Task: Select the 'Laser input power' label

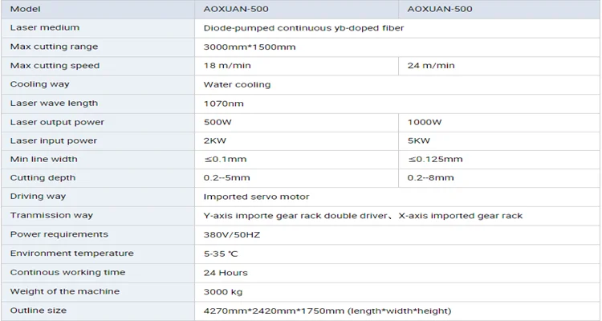Action: [x=54, y=141]
